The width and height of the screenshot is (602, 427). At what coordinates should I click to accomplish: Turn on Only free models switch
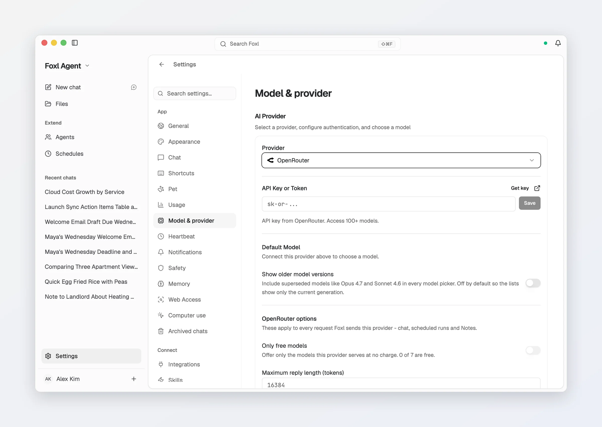(533, 350)
